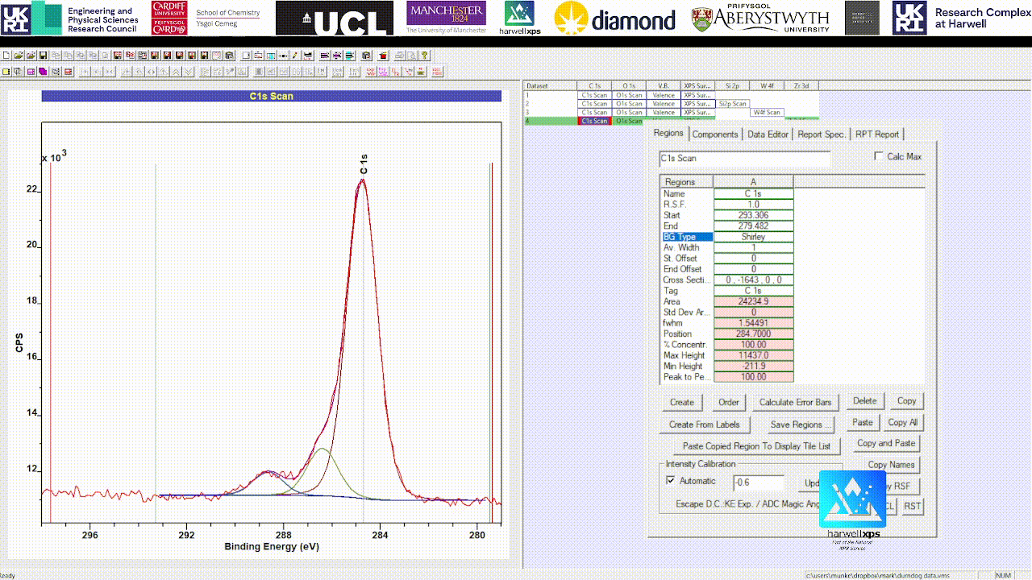Screen dimensions: 1032x580
Task: Select the W4f Scan cell
Action: (767, 113)
